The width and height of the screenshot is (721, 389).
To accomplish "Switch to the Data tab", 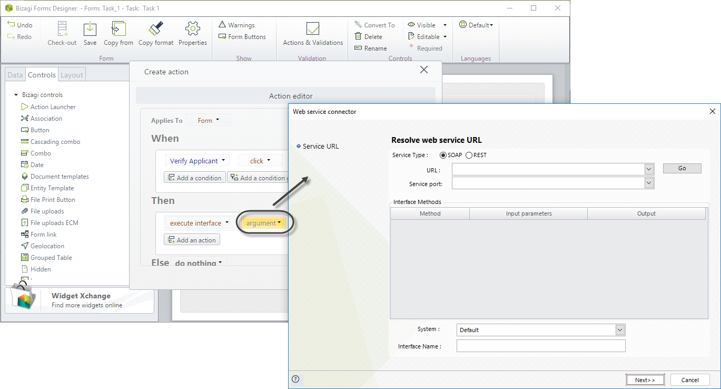I will [15, 75].
